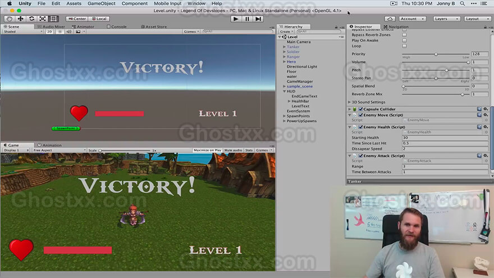Screen dimensions: 494x278
Task: Click the Step frame button
Action: pos(258,19)
